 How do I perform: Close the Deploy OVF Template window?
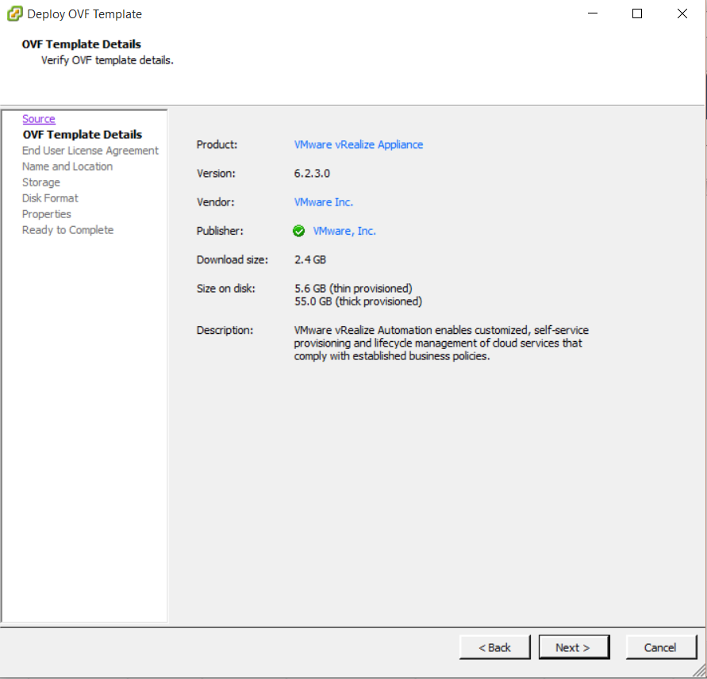pyautogui.click(x=682, y=13)
